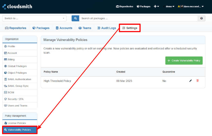Click the Manage Vulnerability Policies heading

point(65,40)
